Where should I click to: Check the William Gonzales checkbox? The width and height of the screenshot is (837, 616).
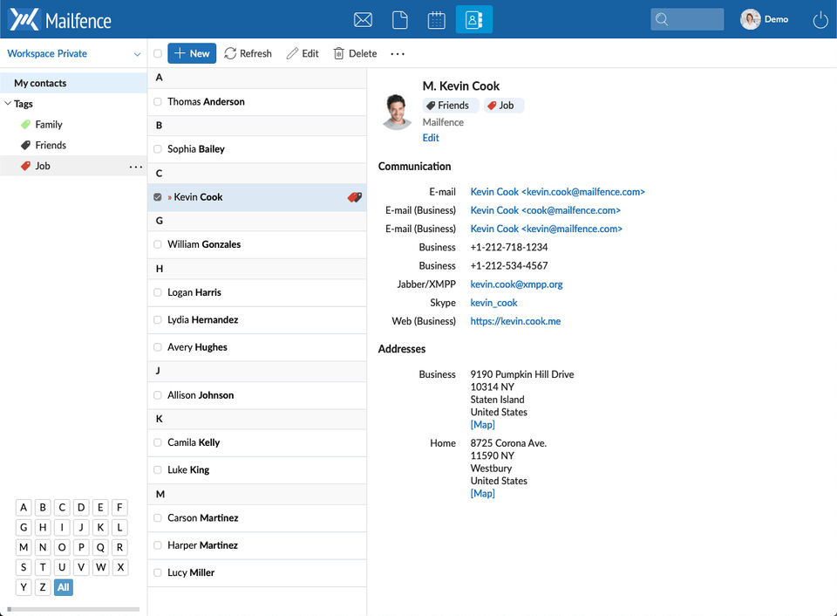pyautogui.click(x=158, y=244)
